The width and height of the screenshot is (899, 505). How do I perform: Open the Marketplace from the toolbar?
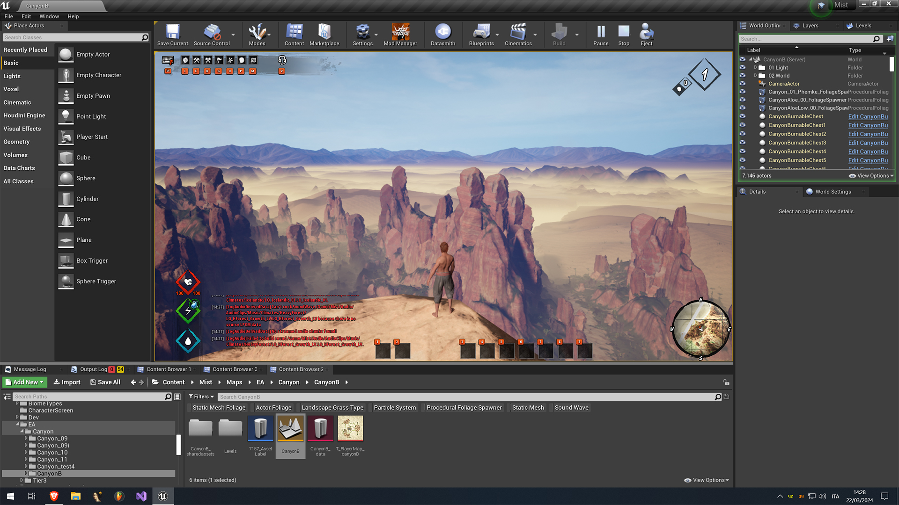point(324,34)
